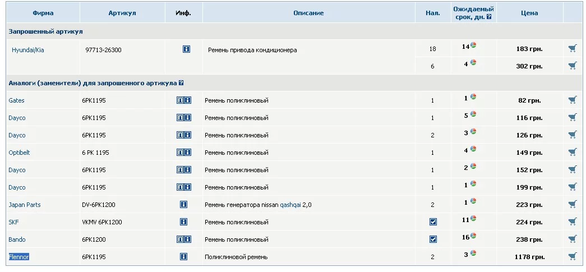Open the info icon for Japan Parts DV-6PK1200
586x272 pixels.
click(183, 204)
